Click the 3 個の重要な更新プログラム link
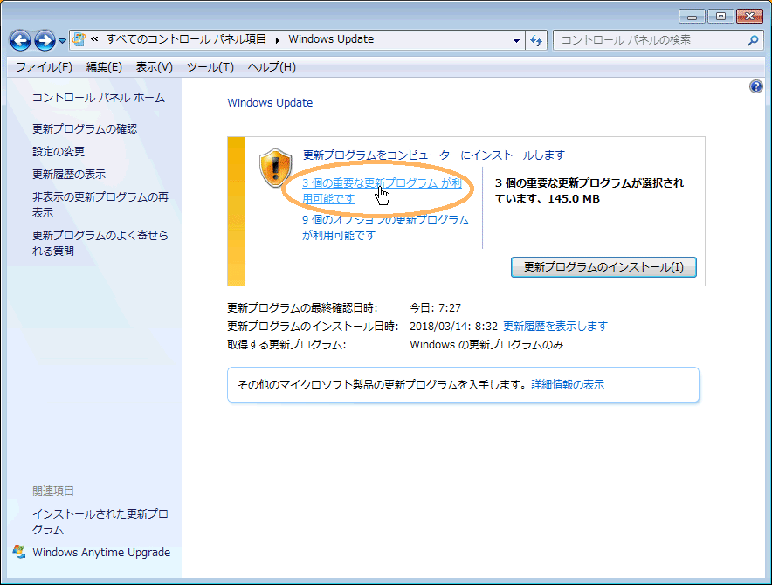The width and height of the screenshot is (772, 585). (x=382, y=191)
